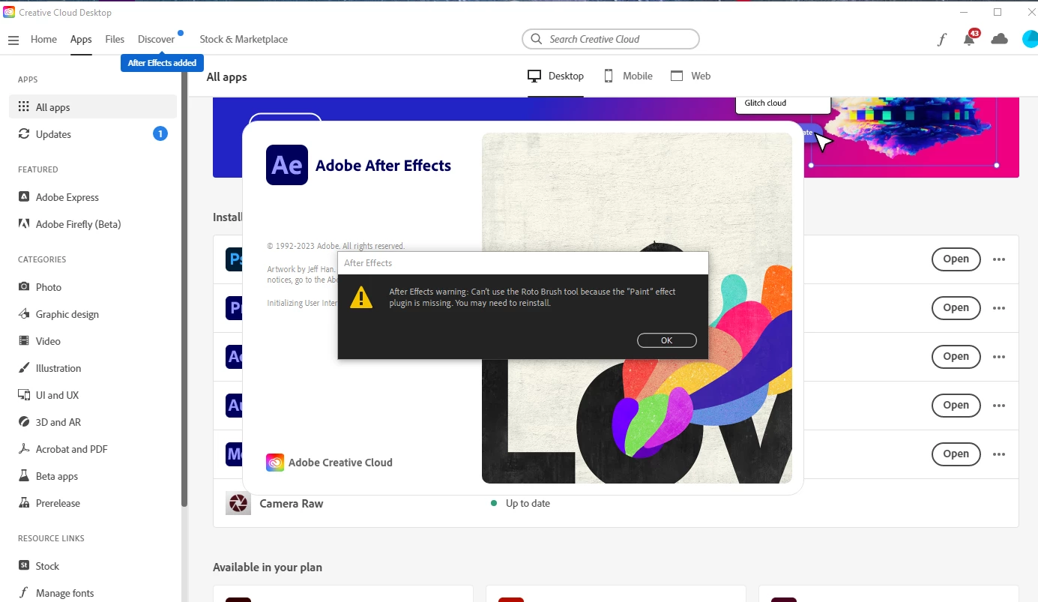This screenshot has width=1038, height=602.
Task: Switch to the Desktop apps view
Action: coord(555,76)
